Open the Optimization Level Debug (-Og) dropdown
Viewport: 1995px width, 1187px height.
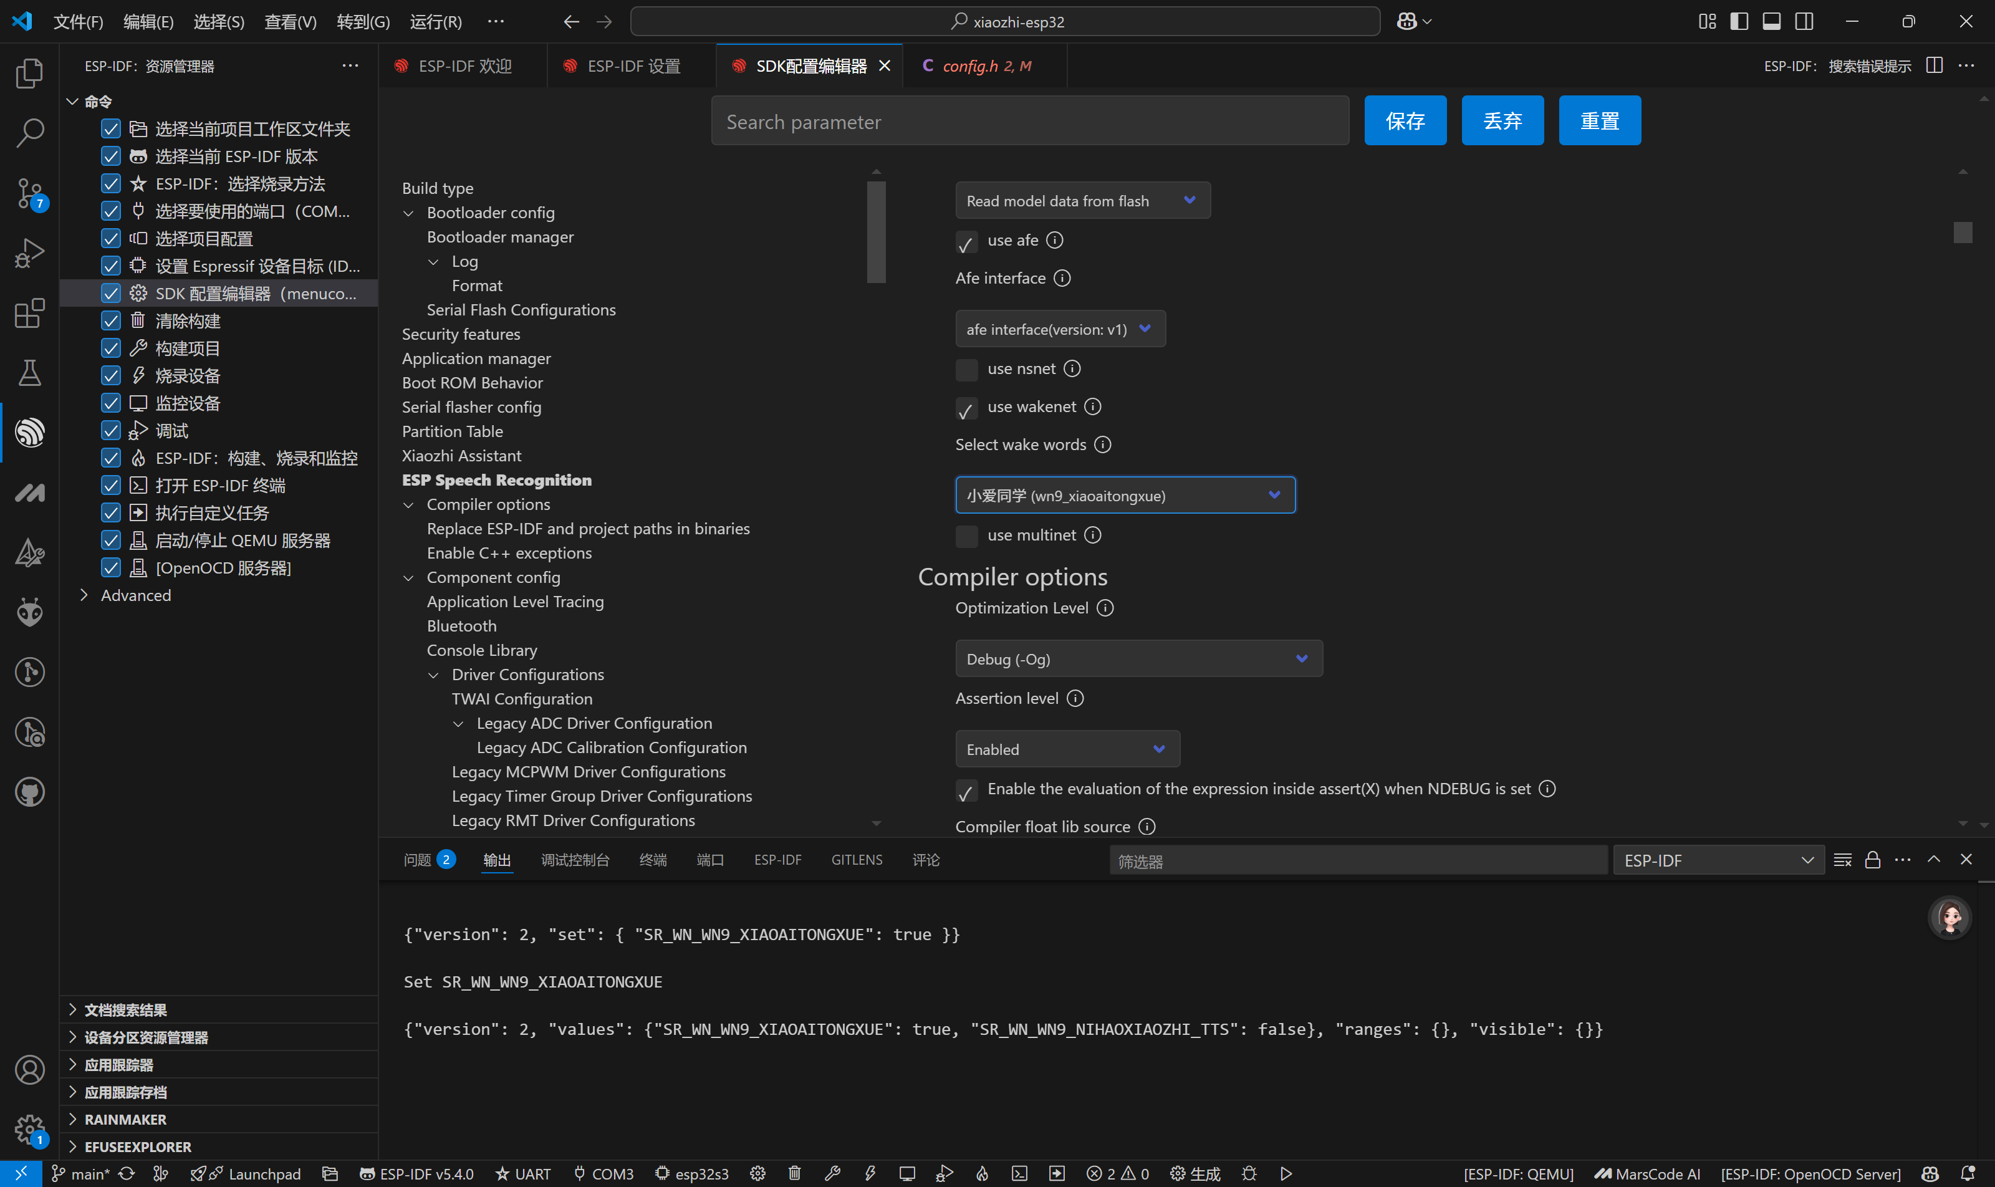pyautogui.click(x=1138, y=658)
